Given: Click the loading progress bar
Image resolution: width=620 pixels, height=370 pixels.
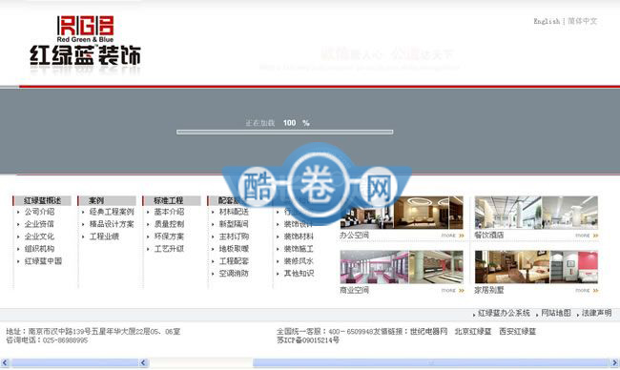Looking at the screenshot, I should [x=284, y=132].
